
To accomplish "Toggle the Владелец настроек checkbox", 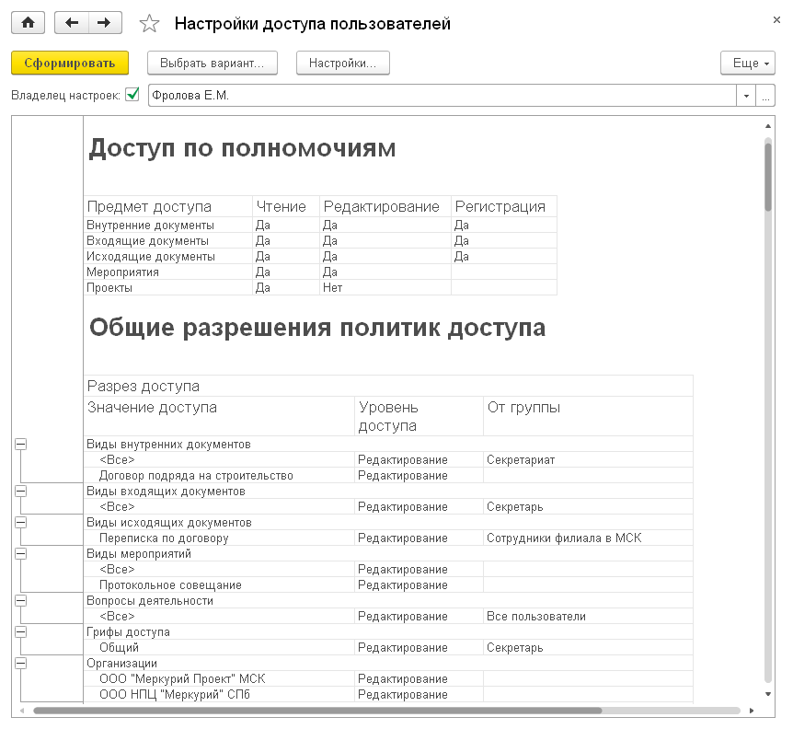I will tap(132, 95).
